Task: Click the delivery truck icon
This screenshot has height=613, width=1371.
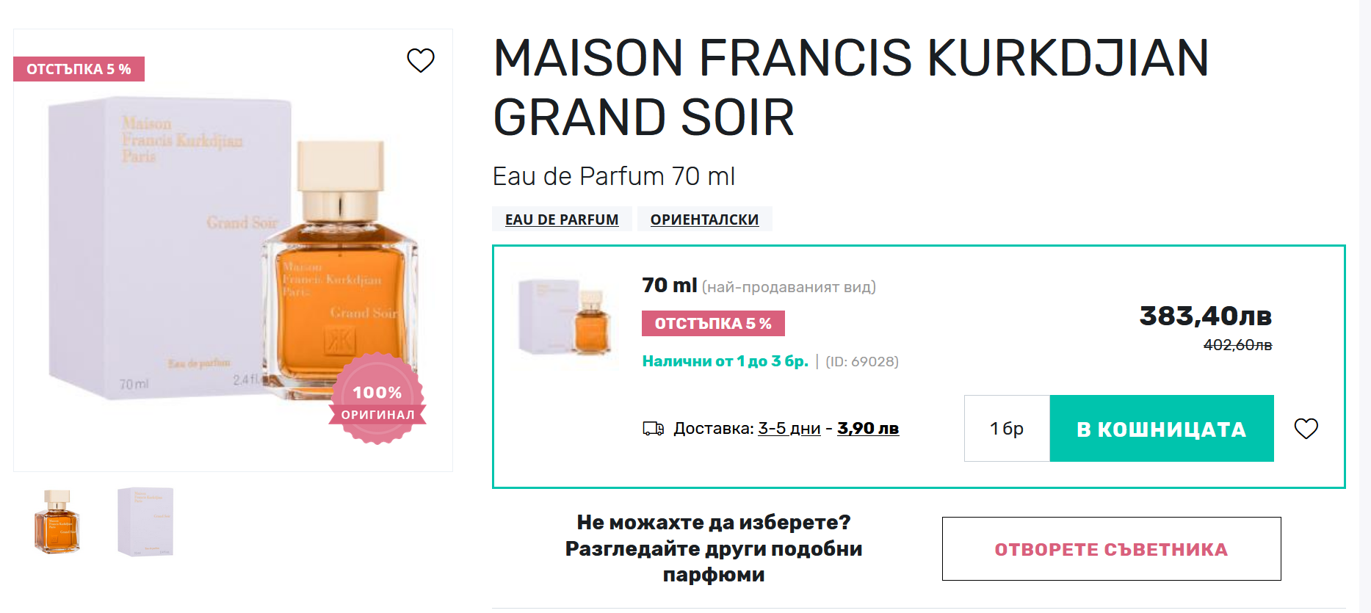Action: coord(653,429)
